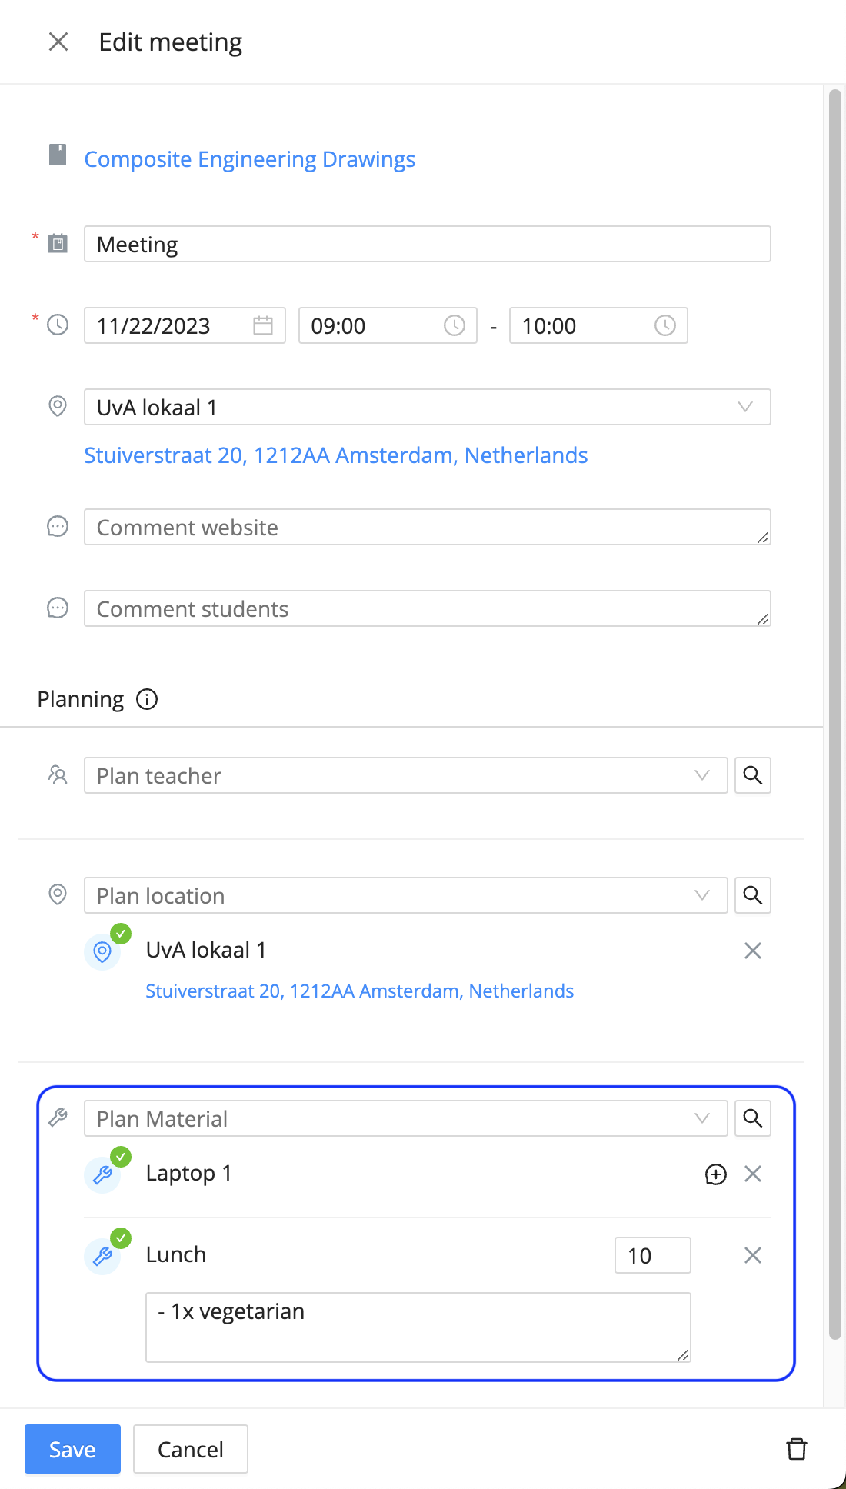Expand the Plan location dropdown
Viewport: 846px width, 1489px height.
point(405,895)
